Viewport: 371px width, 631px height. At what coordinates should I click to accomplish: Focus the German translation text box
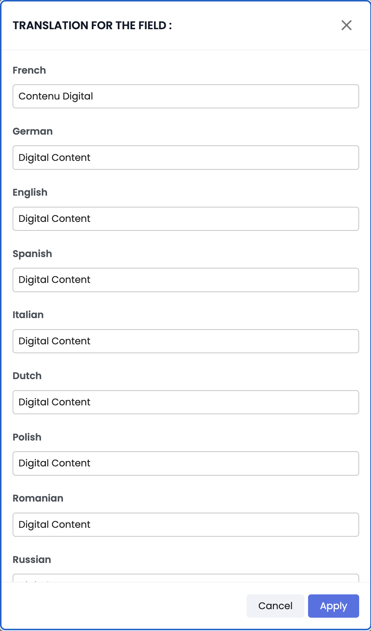point(185,158)
